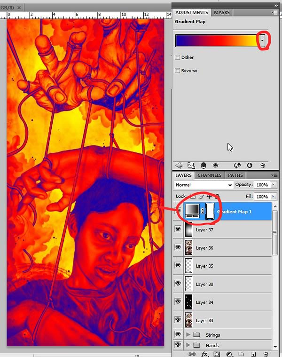Click the Layers panel scroll down arrow
Viewport: 282px width, 357px height.
275,347
